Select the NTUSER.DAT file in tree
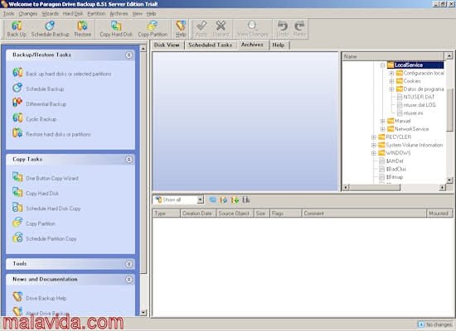 click(419, 97)
